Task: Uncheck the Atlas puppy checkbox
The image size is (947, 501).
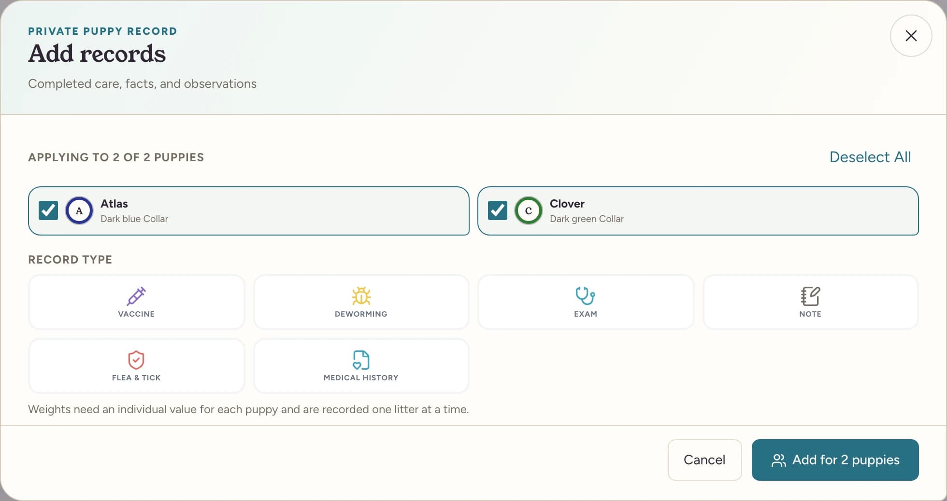Action: click(48, 210)
